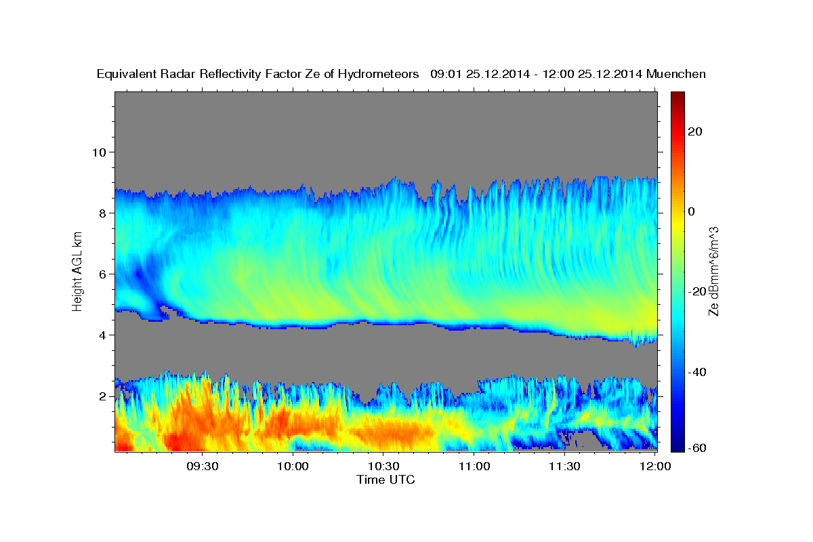Click the colorbar tick label '0'
This screenshot has width=813, height=542.
pyautogui.click(x=692, y=211)
